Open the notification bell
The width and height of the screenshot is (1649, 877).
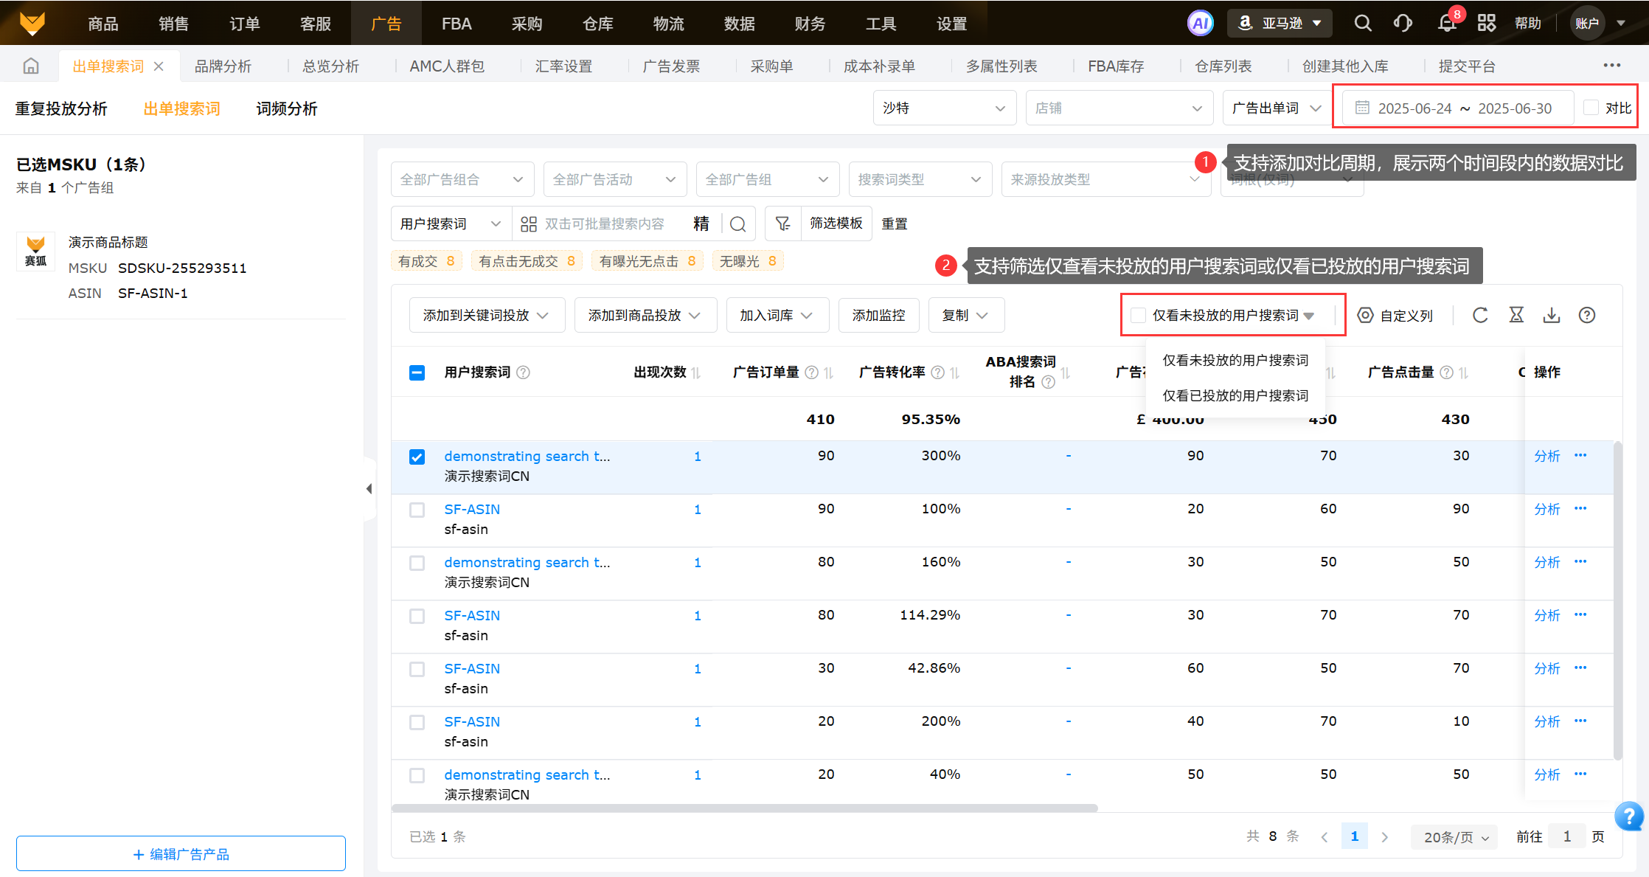[1447, 23]
